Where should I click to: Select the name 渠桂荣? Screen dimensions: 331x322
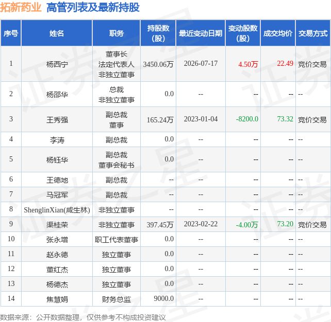pos(57,225)
